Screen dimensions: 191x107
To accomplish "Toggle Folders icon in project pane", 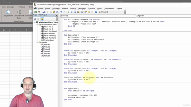I will [x=42, y=19].
